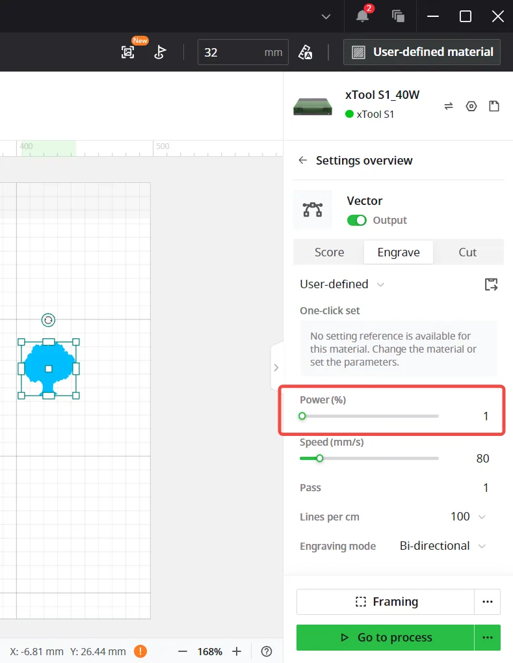Click the material thickness input field
Viewport: 513px width, 663px height.
[243, 52]
